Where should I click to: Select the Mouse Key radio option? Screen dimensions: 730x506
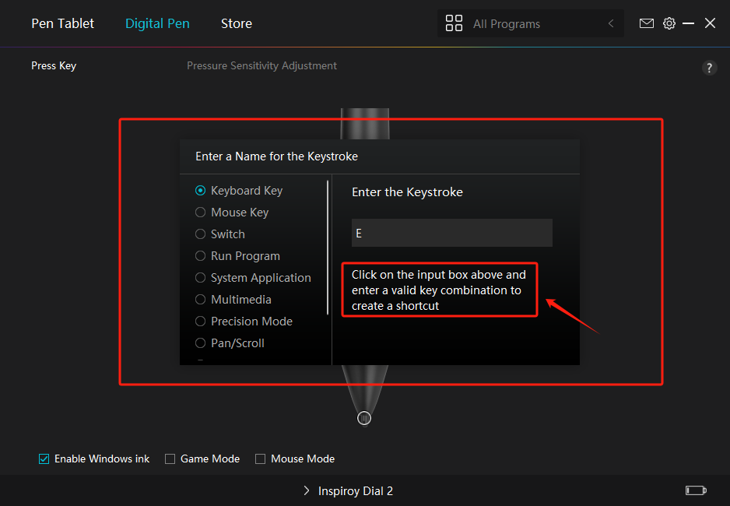200,213
